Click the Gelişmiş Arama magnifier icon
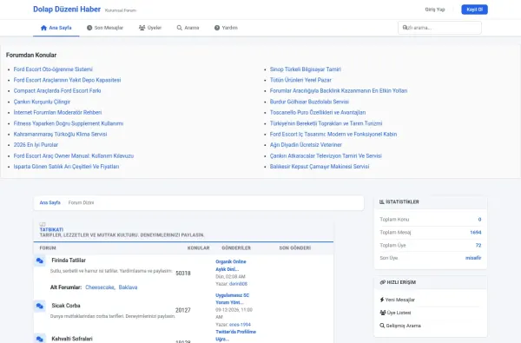Screen dimensions: 521x343 382,326
